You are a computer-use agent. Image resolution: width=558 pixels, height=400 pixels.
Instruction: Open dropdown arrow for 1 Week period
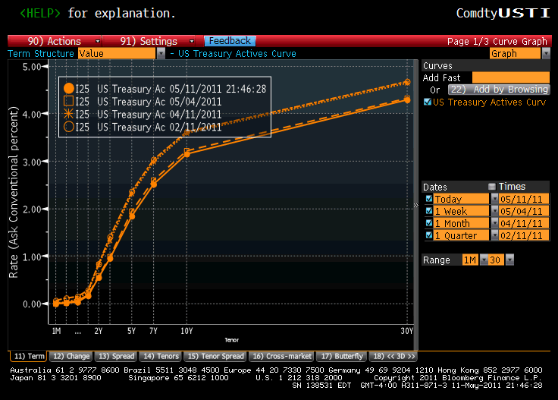click(494, 211)
